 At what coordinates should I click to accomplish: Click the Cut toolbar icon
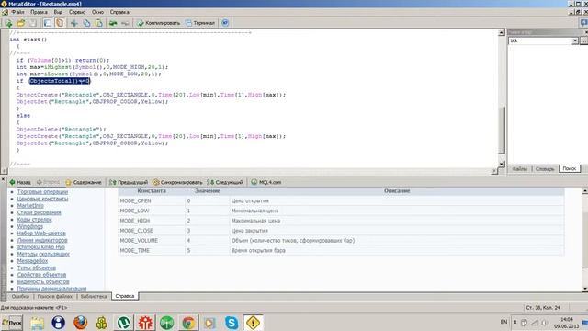pos(74,23)
